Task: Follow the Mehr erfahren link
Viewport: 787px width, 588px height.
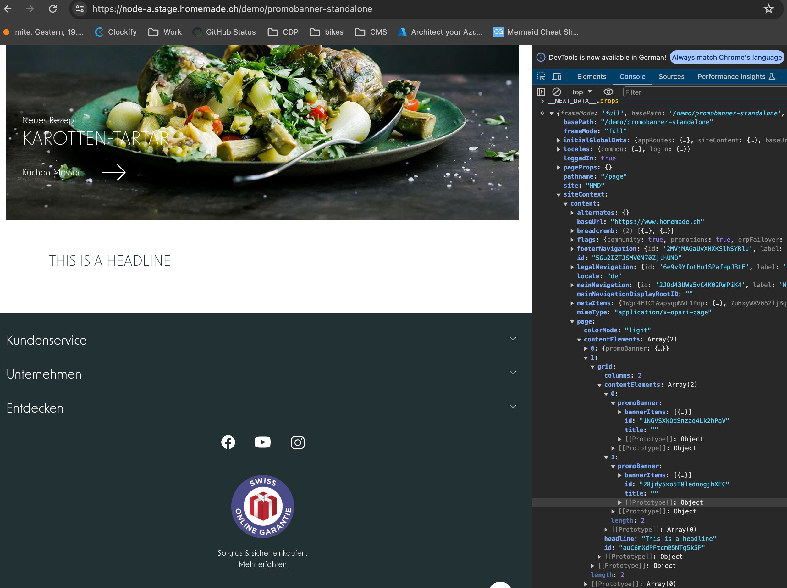Action: pos(262,564)
